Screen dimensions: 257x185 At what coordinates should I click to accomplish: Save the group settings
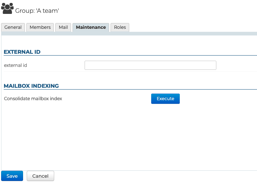[x=12, y=176]
